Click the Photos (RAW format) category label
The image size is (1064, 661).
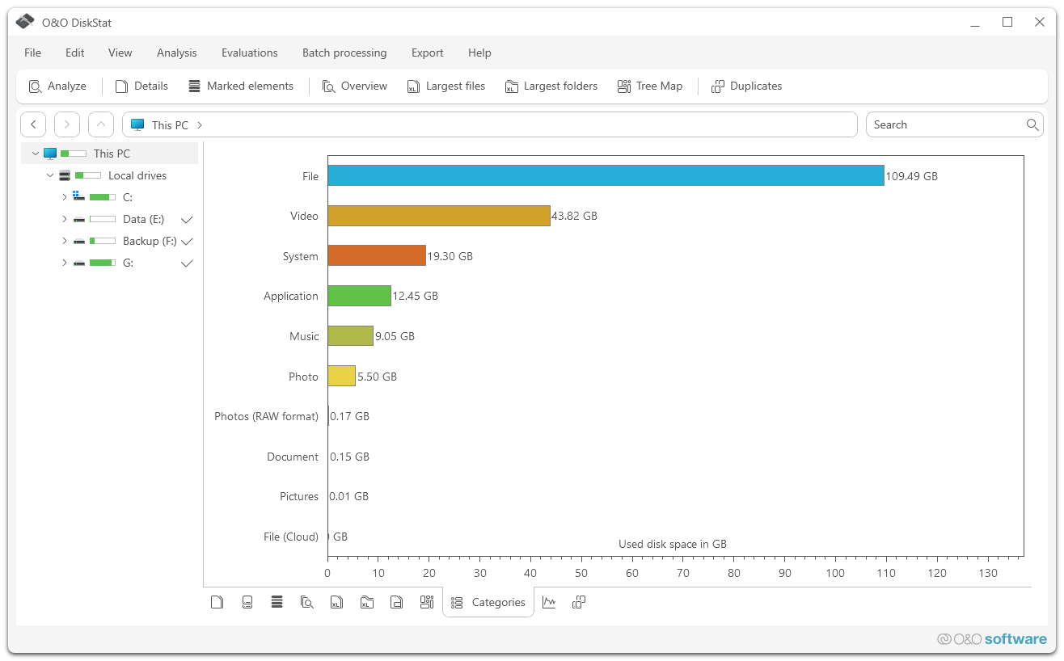(266, 416)
